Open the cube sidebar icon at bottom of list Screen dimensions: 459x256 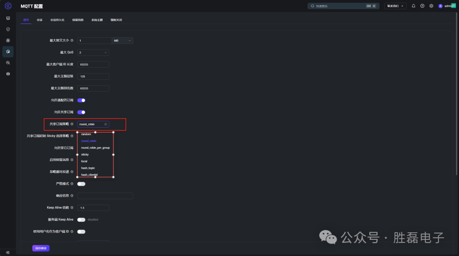pyautogui.click(x=8, y=74)
